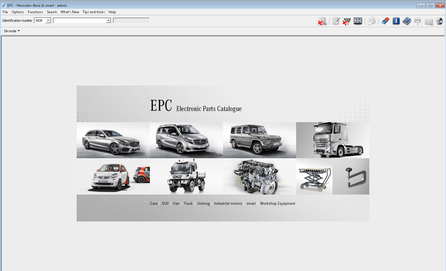Image resolution: width=446 pixels, height=271 pixels.
Task: Activate full screen view icon
Action: pos(358,21)
